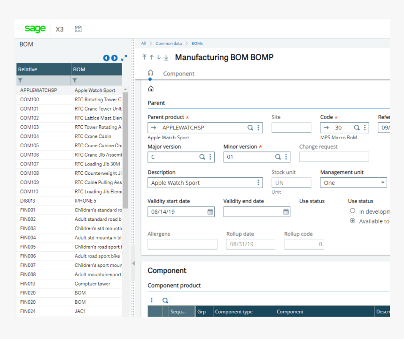
Task: Go to next page of BOM list
Action: 115,58
